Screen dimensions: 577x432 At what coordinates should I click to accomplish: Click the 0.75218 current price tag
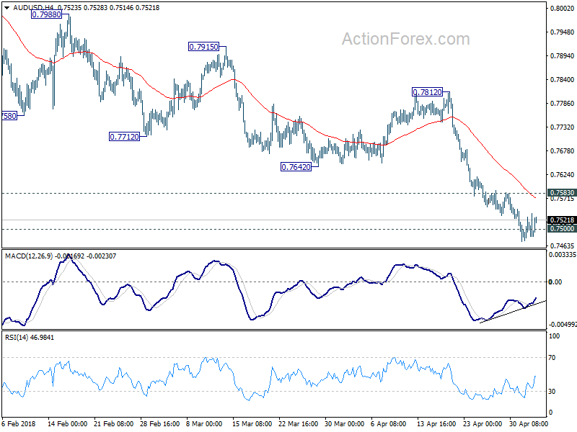(562, 220)
